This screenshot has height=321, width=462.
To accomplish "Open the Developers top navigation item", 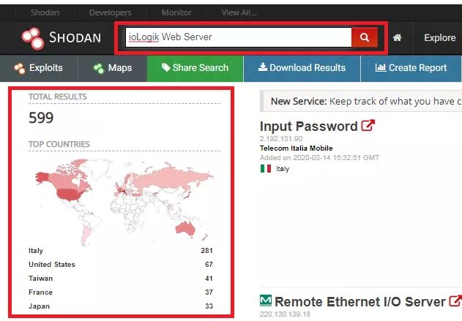I will 111,12.
